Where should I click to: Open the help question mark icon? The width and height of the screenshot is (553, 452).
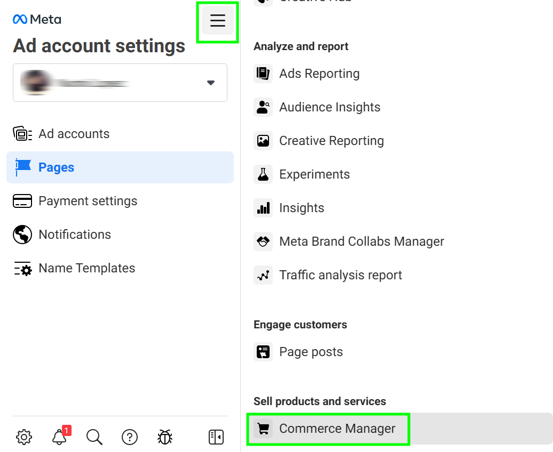coord(130,437)
